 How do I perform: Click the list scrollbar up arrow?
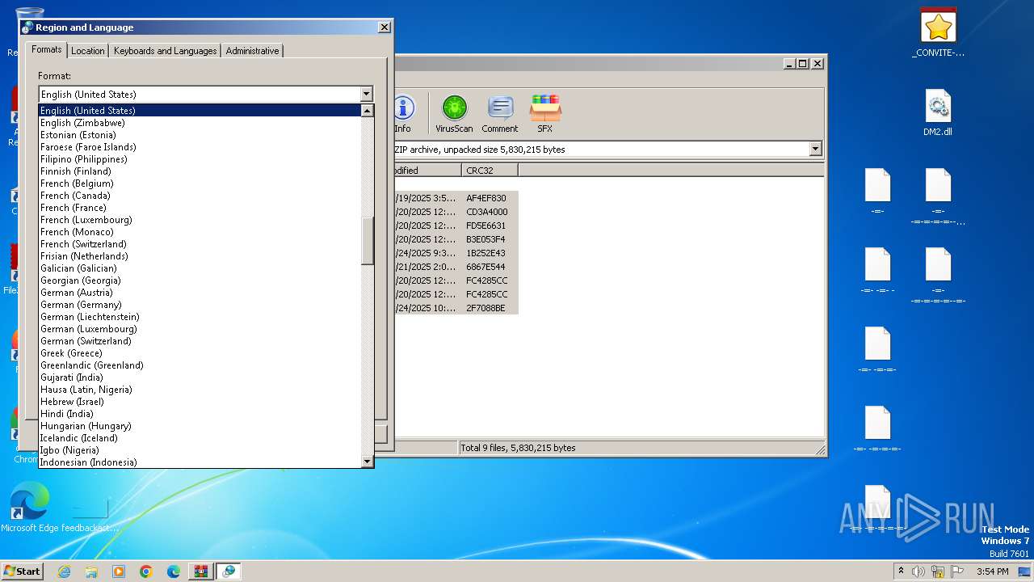(367, 111)
